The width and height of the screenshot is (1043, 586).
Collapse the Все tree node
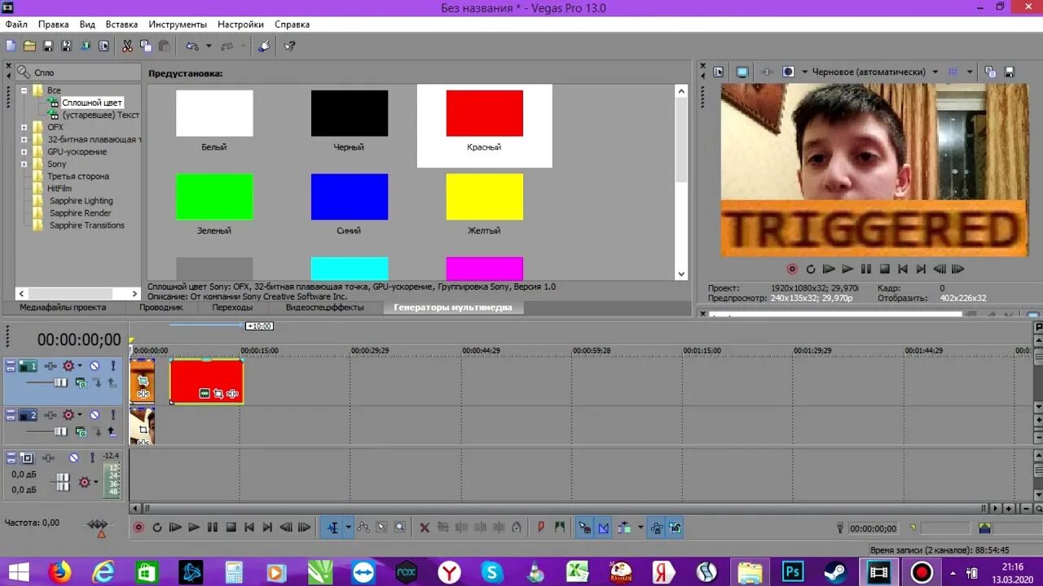(x=24, y=90)
